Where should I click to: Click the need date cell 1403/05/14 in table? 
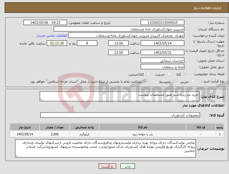(25, 134)
